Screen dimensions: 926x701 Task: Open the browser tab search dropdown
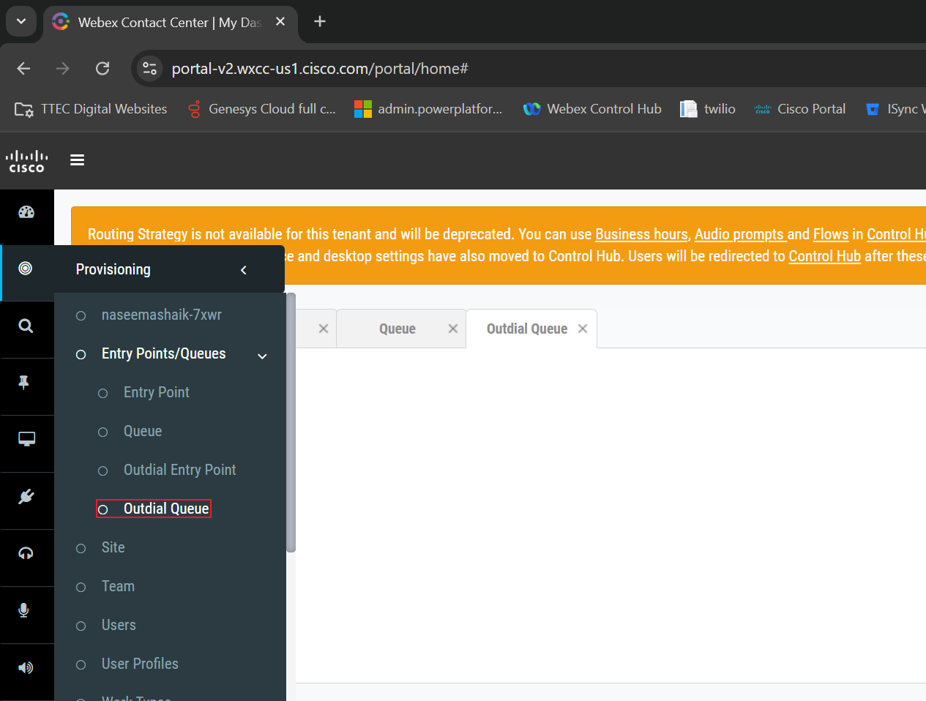point(21,21)
